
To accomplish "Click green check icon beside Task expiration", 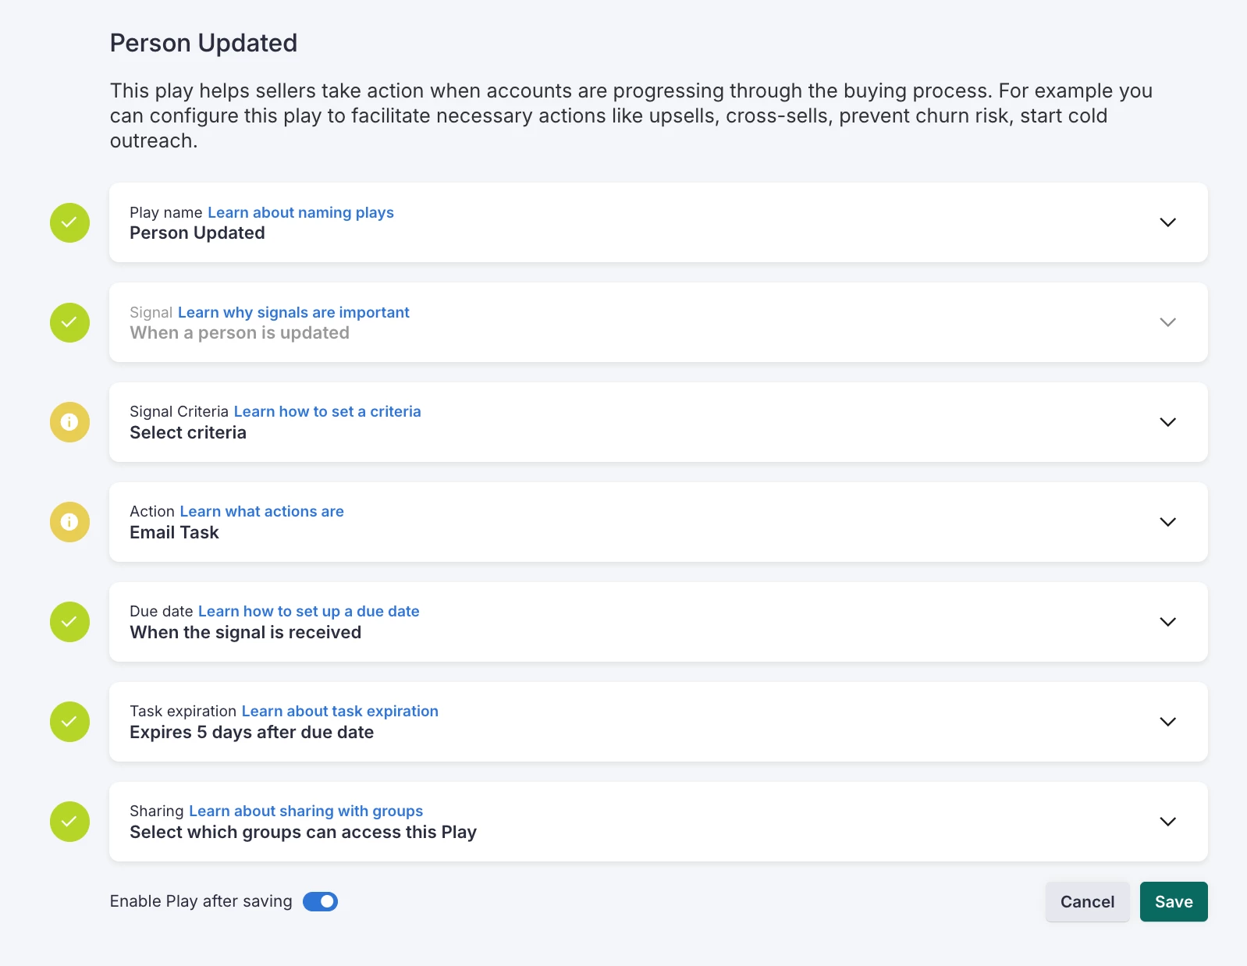I will (69, 722).
